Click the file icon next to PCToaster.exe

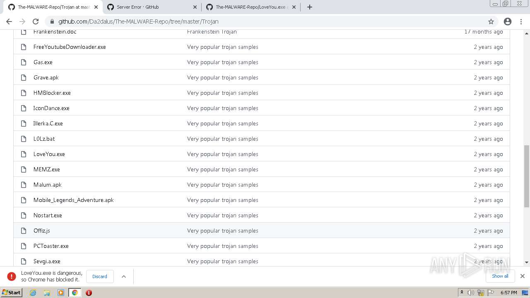24,246
